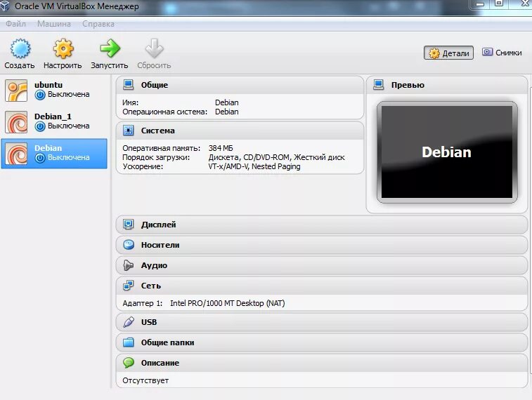Click the Ускорение label
The image size is (532, 400).
coord(143,166)
